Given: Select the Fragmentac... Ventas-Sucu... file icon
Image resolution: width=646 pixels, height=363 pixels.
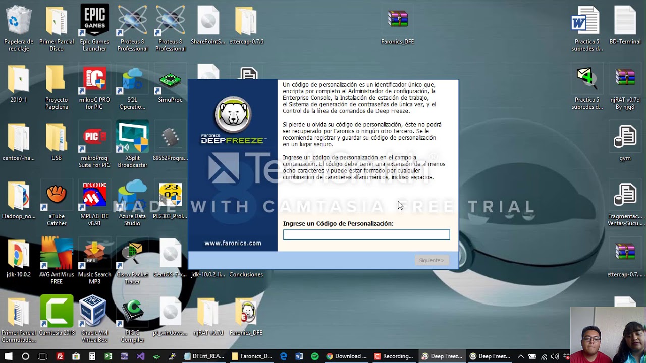Looking at the screenshot, I should (625, 203).
